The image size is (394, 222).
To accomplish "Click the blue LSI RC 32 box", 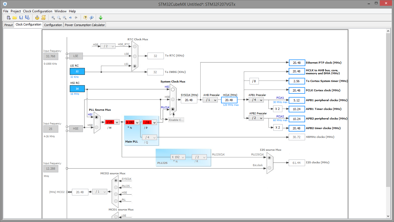I will (77, 71).
